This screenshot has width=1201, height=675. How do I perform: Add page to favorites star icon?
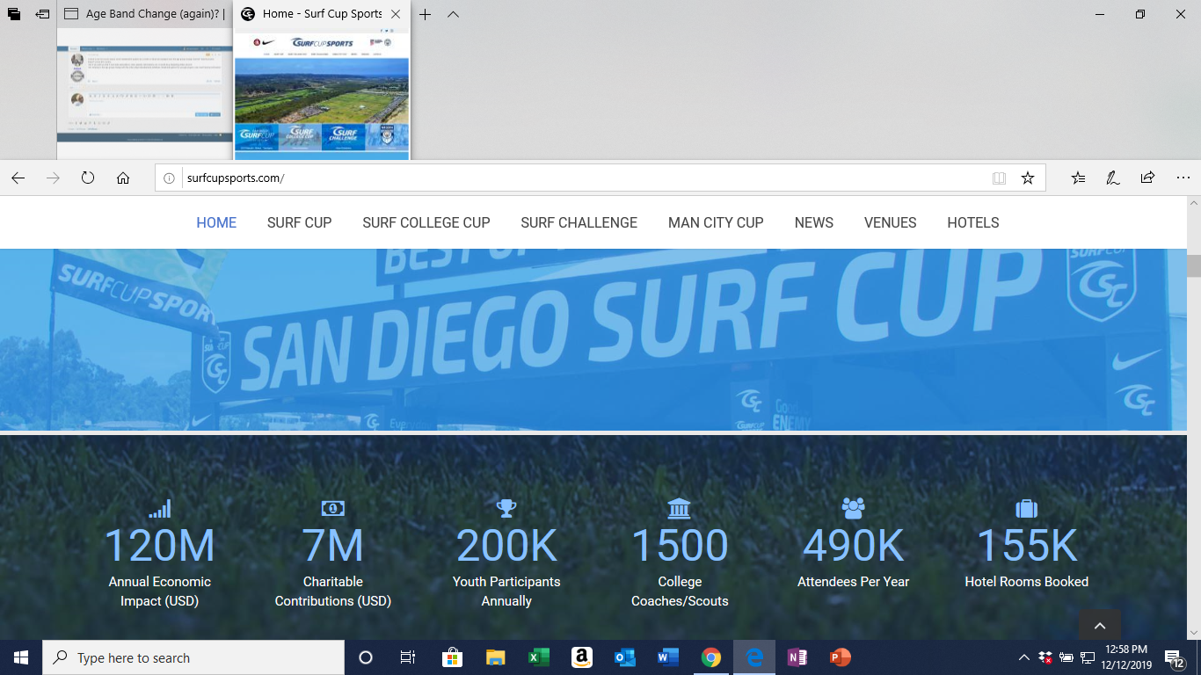1027,178
